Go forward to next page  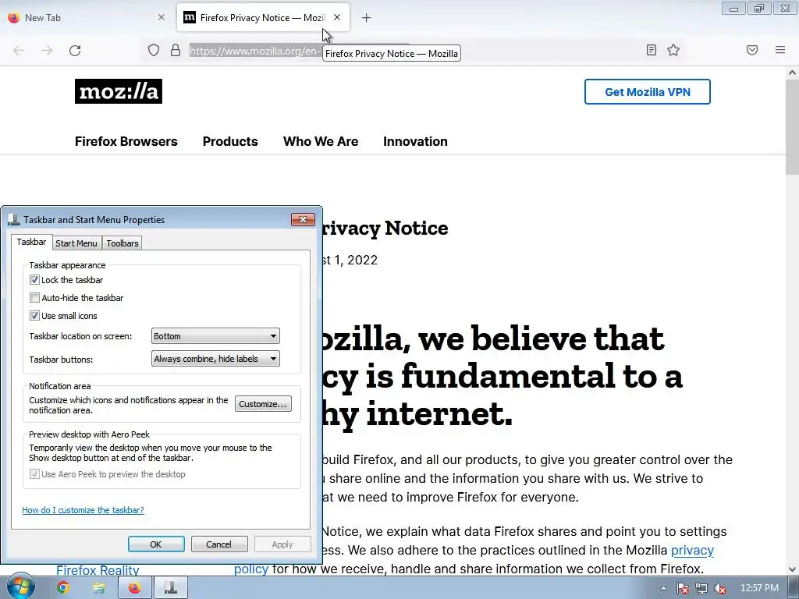47,51
